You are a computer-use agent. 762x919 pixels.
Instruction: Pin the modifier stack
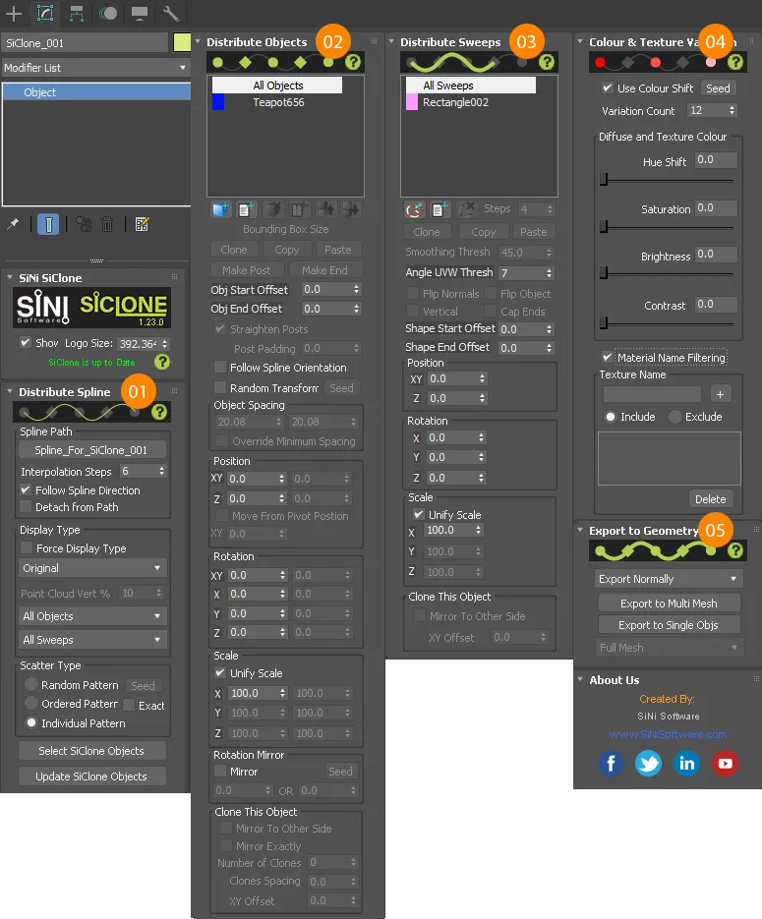point(13,224)
